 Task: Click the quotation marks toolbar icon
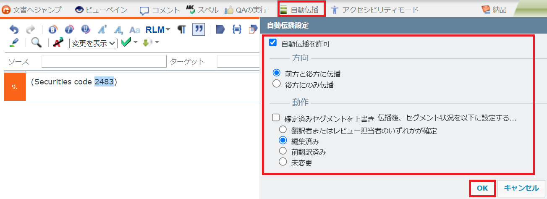pyautogui.click(x=198, y=30)
